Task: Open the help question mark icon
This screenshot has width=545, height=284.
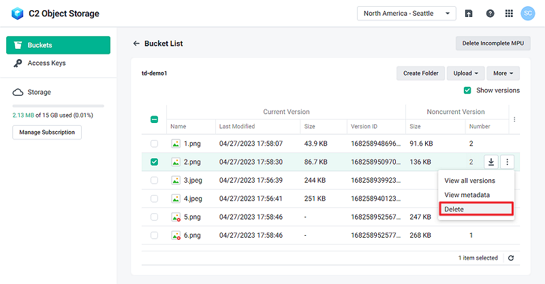Action: coord(490,14)
